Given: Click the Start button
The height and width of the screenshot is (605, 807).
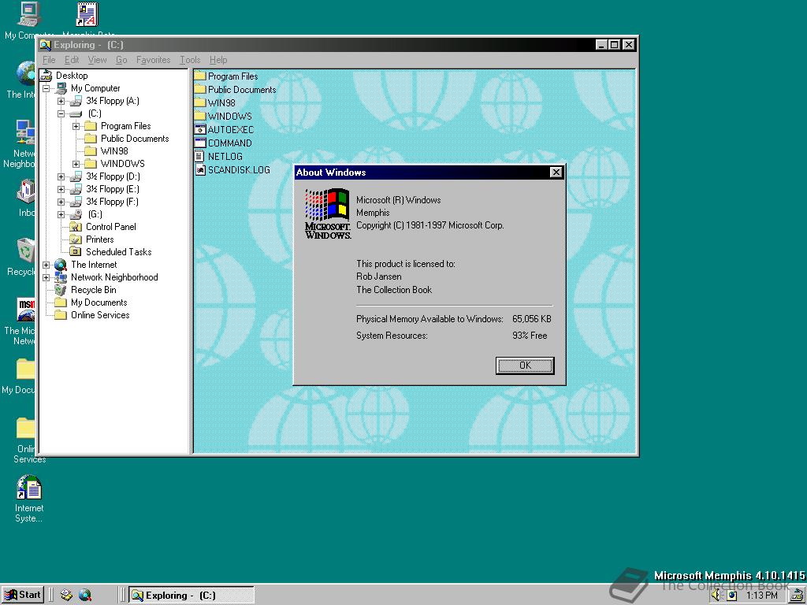Looking at the screenshot, I should 23,596.
